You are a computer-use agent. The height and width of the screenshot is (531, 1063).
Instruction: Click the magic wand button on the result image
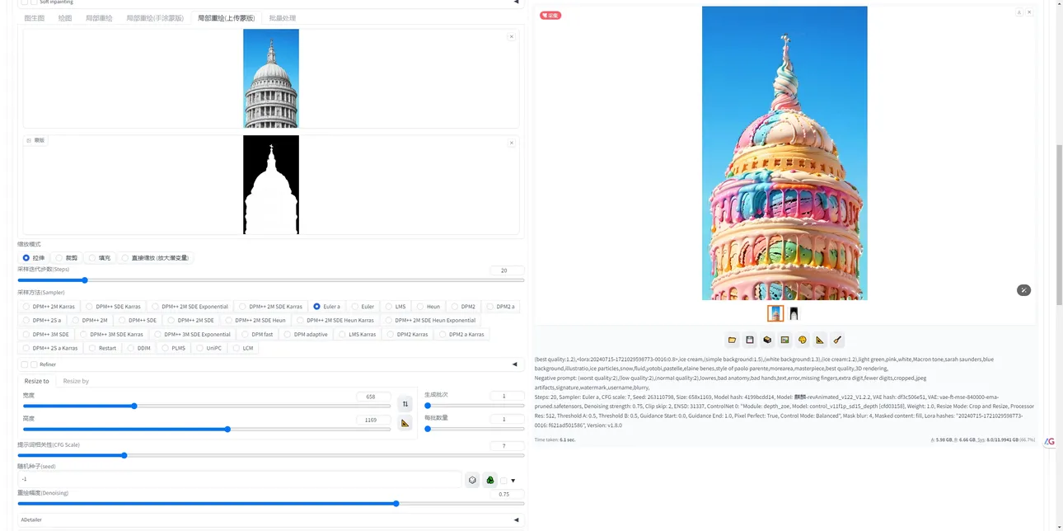[1023, 290]
